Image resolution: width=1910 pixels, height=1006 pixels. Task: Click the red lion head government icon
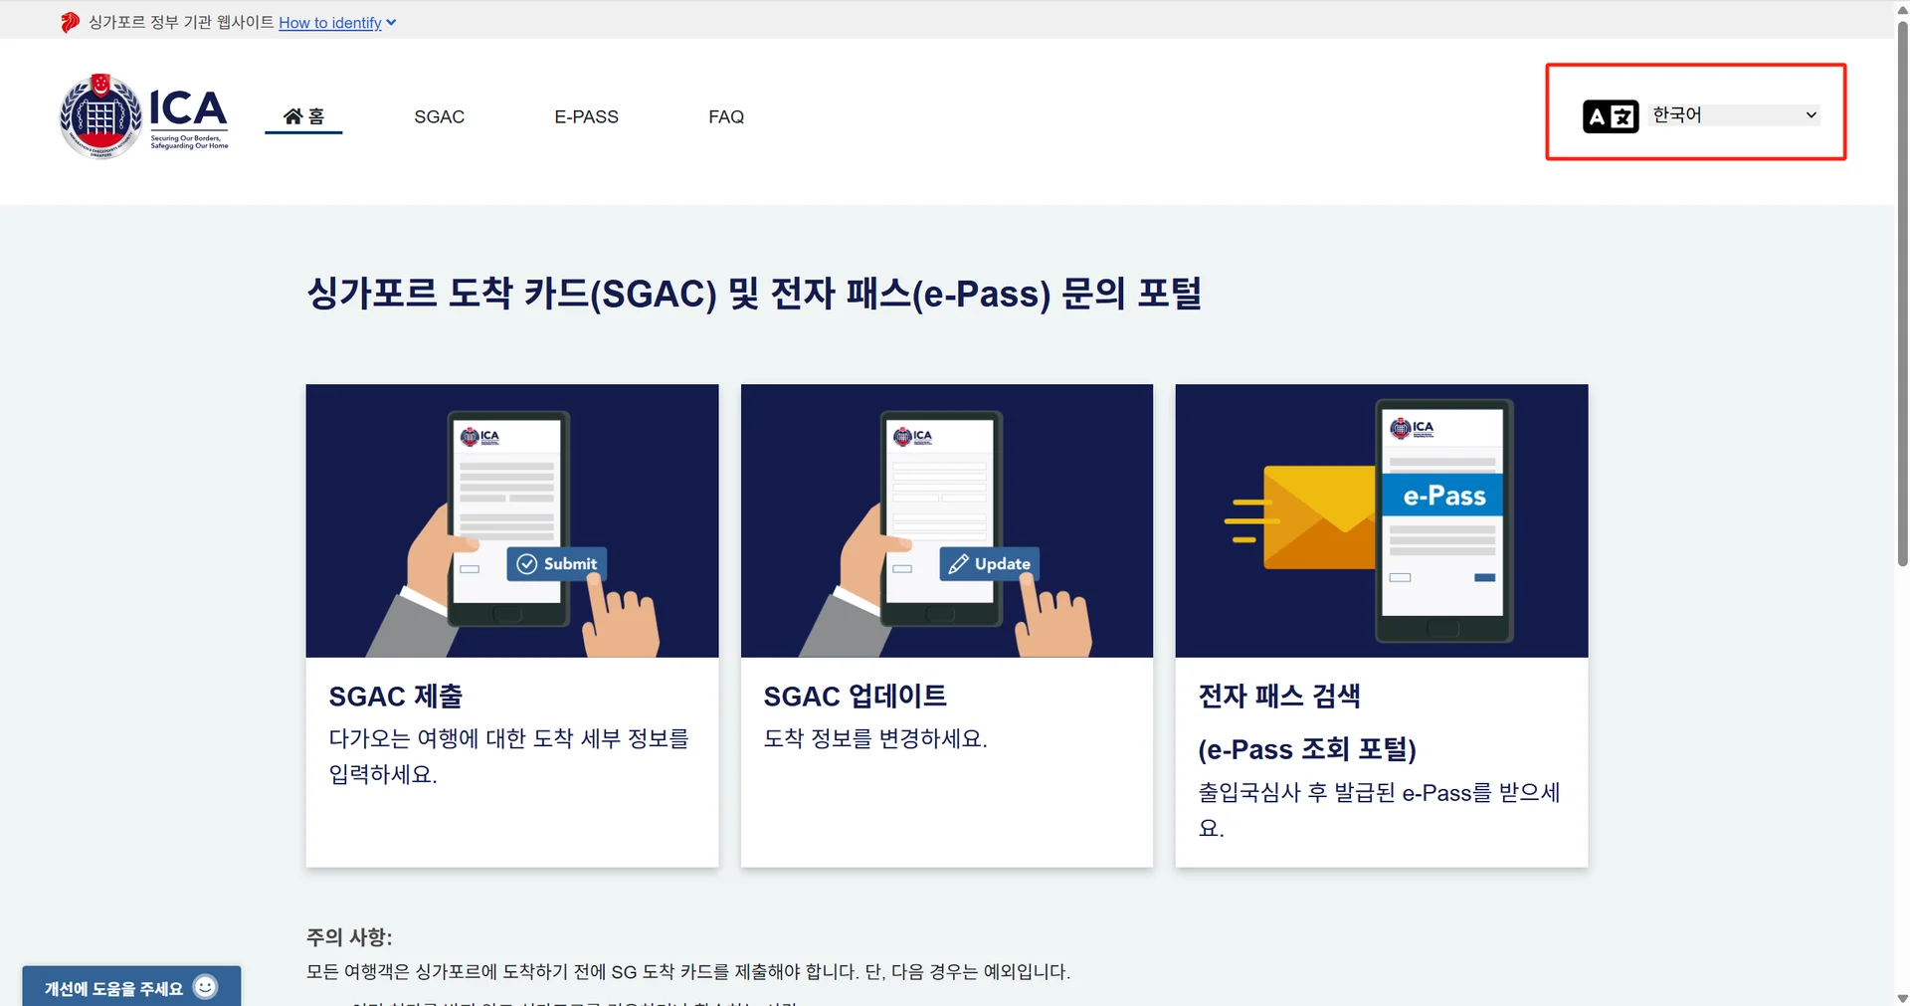pyautogui.click(x=70, y=22)
